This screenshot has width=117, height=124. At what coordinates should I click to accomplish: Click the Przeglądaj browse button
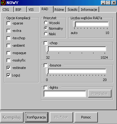pyautogui.click(x=100, y=93)
